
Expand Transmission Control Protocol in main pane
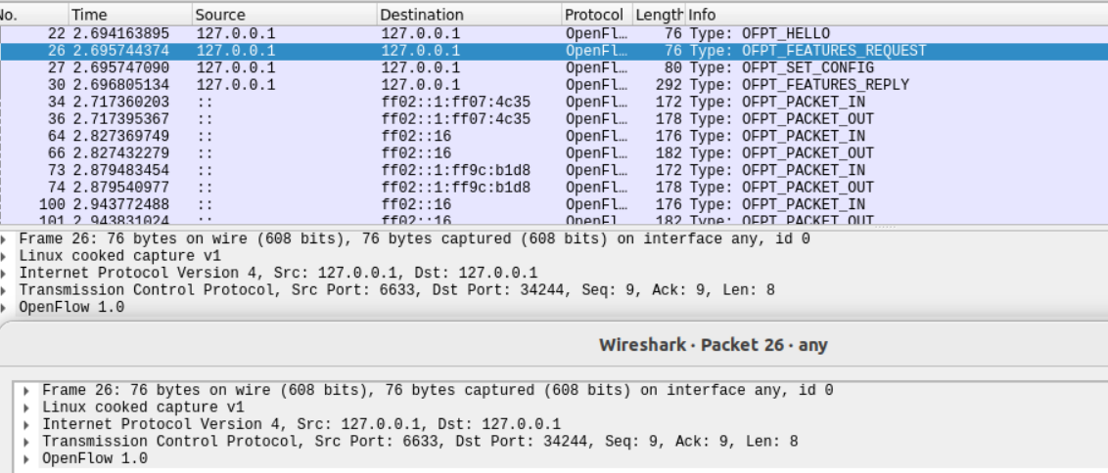(11, 288)
